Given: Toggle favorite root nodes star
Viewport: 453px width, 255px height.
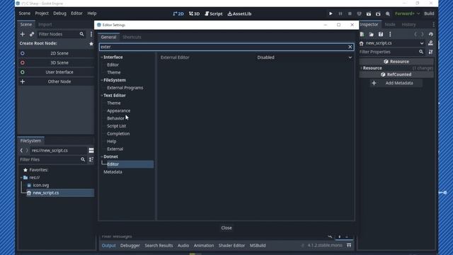Looking at the screenshot, I should (x=91, y=44).
